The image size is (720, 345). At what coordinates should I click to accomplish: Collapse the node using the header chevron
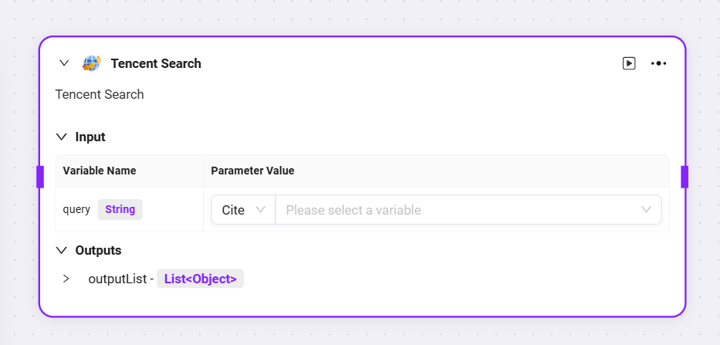(x=64, y=63)
